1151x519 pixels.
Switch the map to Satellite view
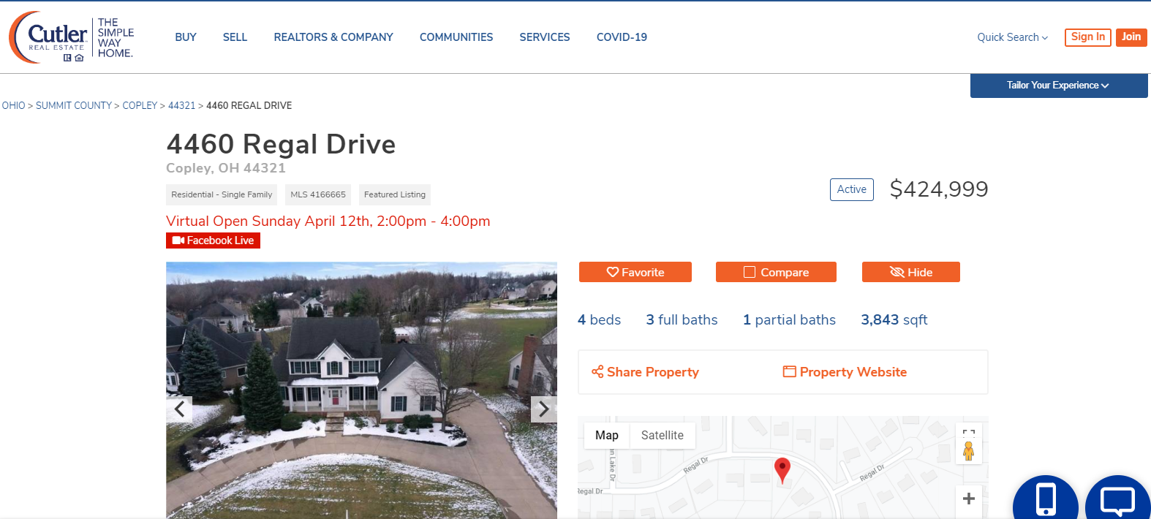[663, 435]
